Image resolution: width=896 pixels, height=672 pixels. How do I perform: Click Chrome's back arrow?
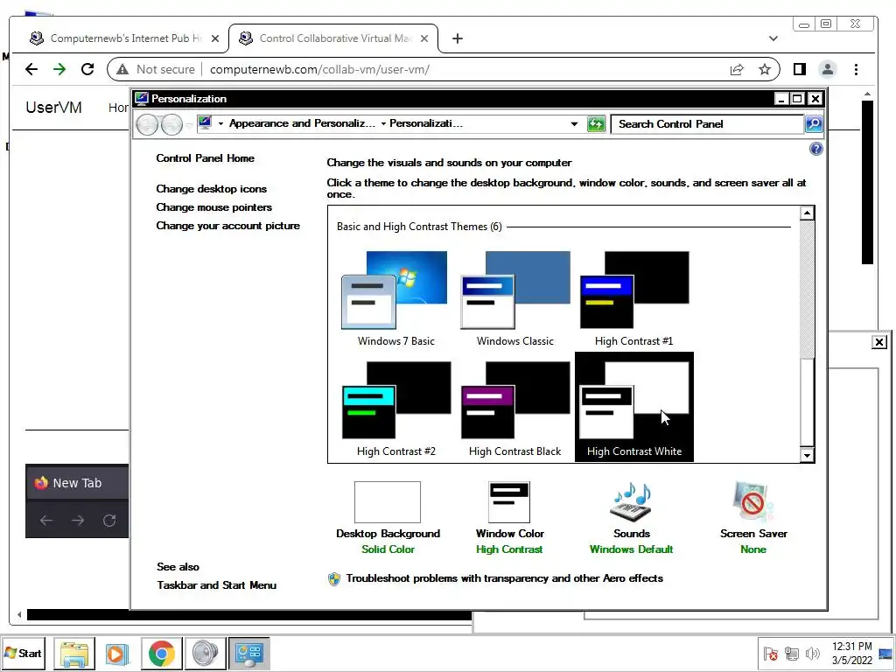(31, 69)
